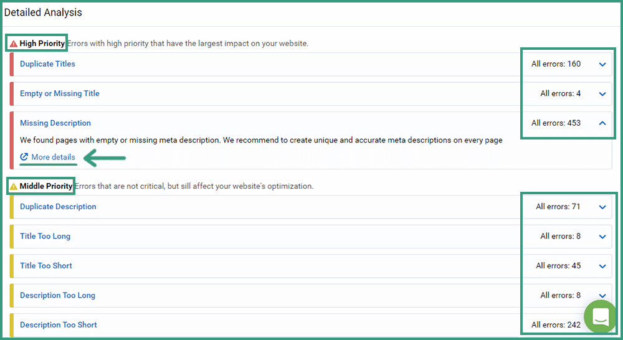Click 'All errors: 8' in Title Too Long row
623x340 pixels.
(x=560, y=236)
